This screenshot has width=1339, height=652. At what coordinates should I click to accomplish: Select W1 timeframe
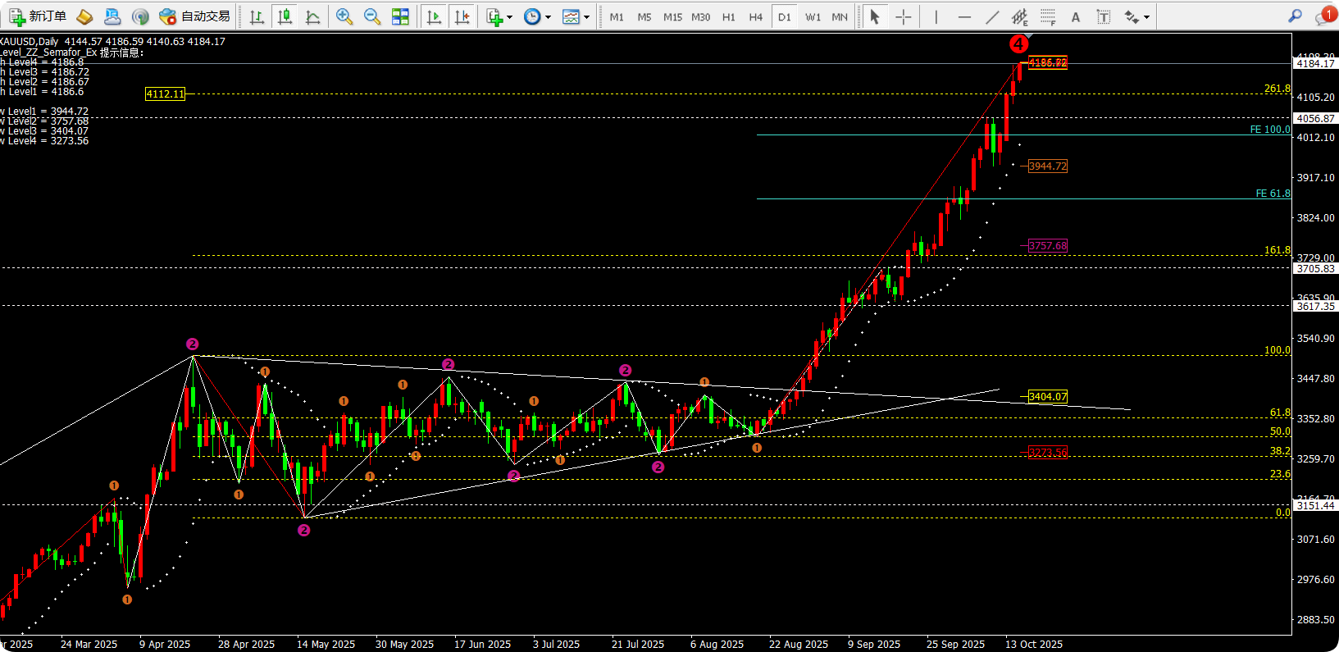coord(813,16)
